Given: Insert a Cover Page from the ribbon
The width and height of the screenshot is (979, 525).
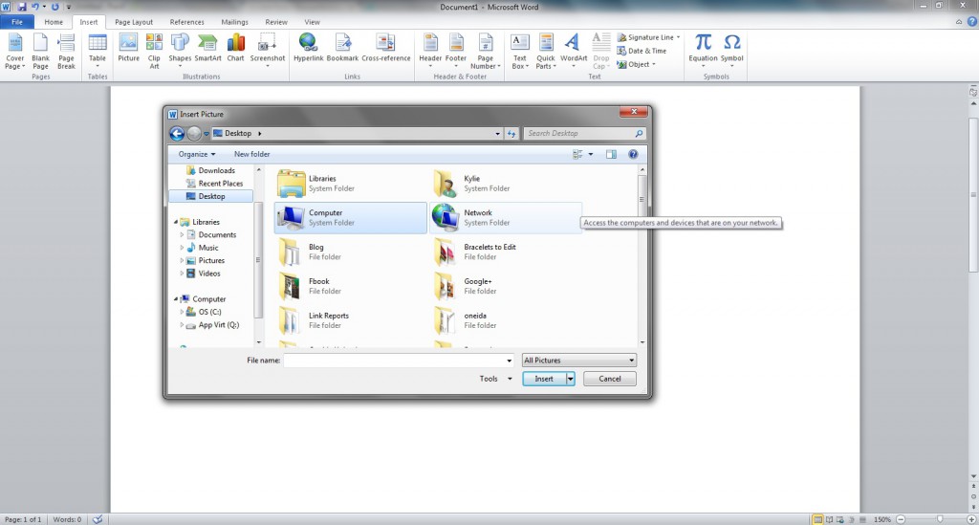Looking at the screenshot, I should pos(15,52).
